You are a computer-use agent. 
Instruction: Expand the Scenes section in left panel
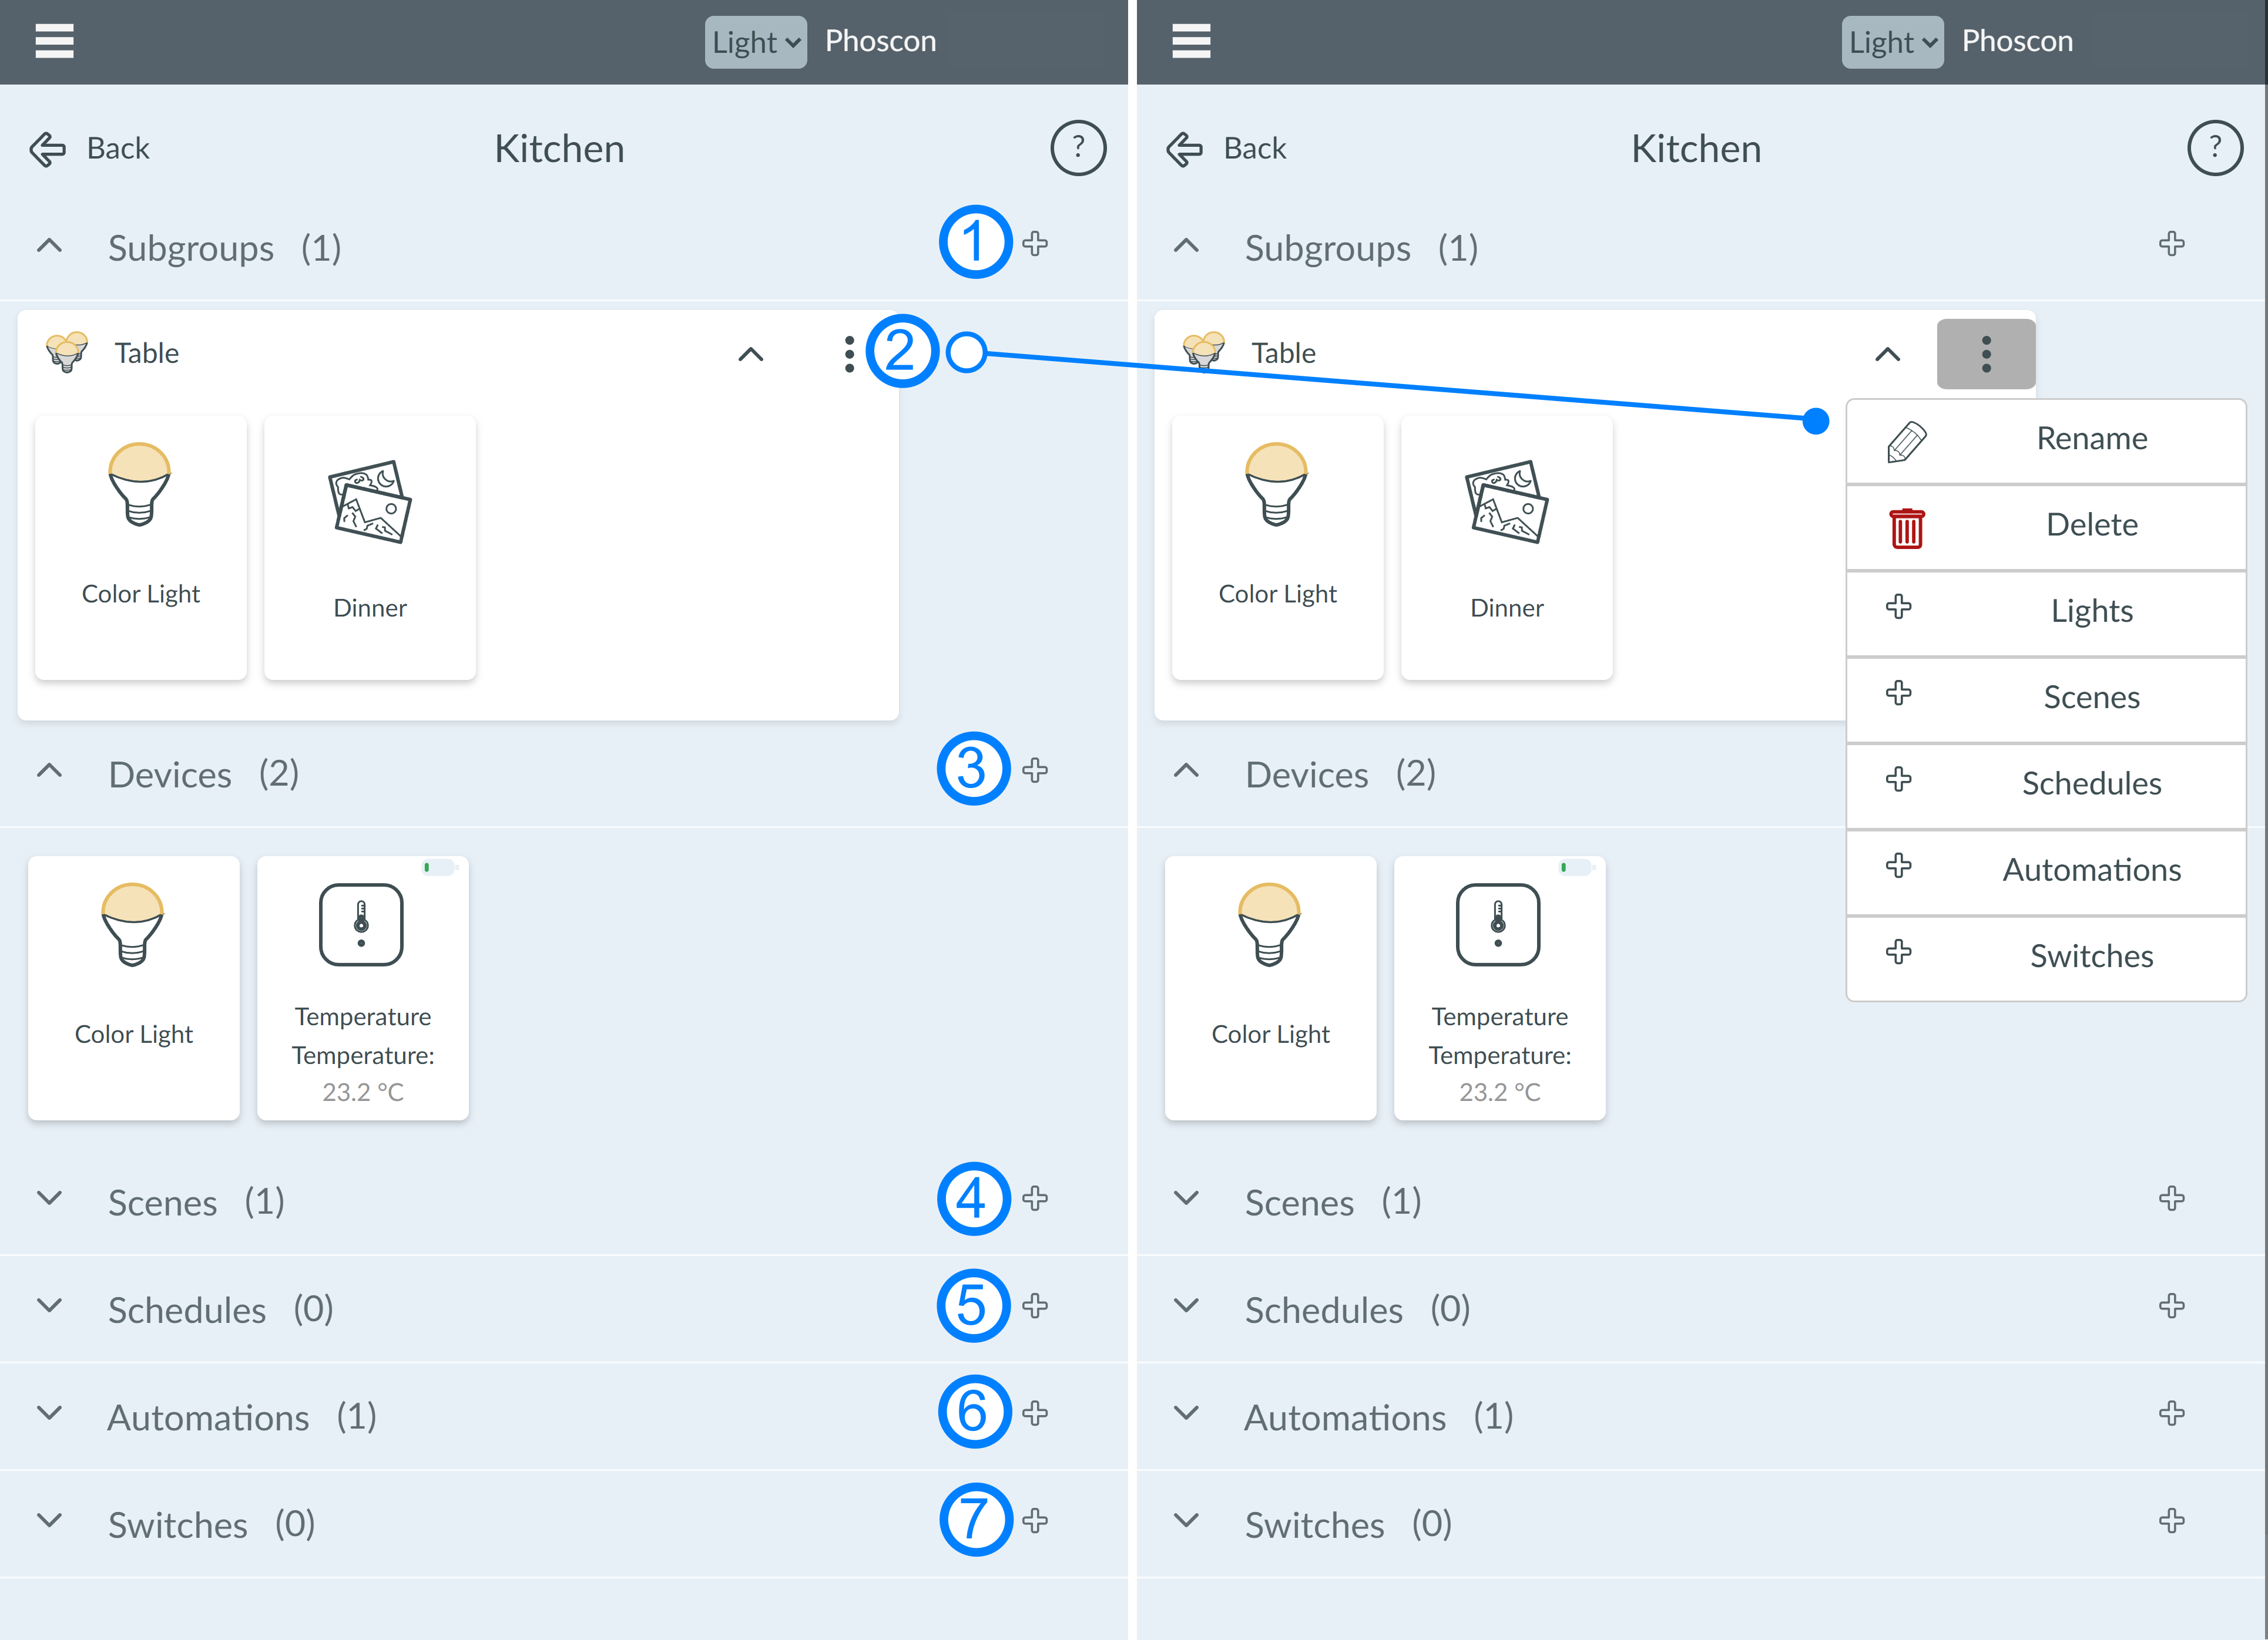pos(49,1198)
